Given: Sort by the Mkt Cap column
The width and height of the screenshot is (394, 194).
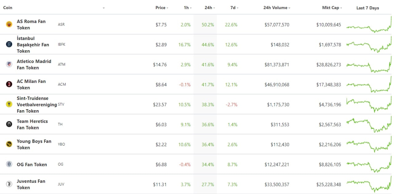Looking at the screenshot, I should (332, 8).
